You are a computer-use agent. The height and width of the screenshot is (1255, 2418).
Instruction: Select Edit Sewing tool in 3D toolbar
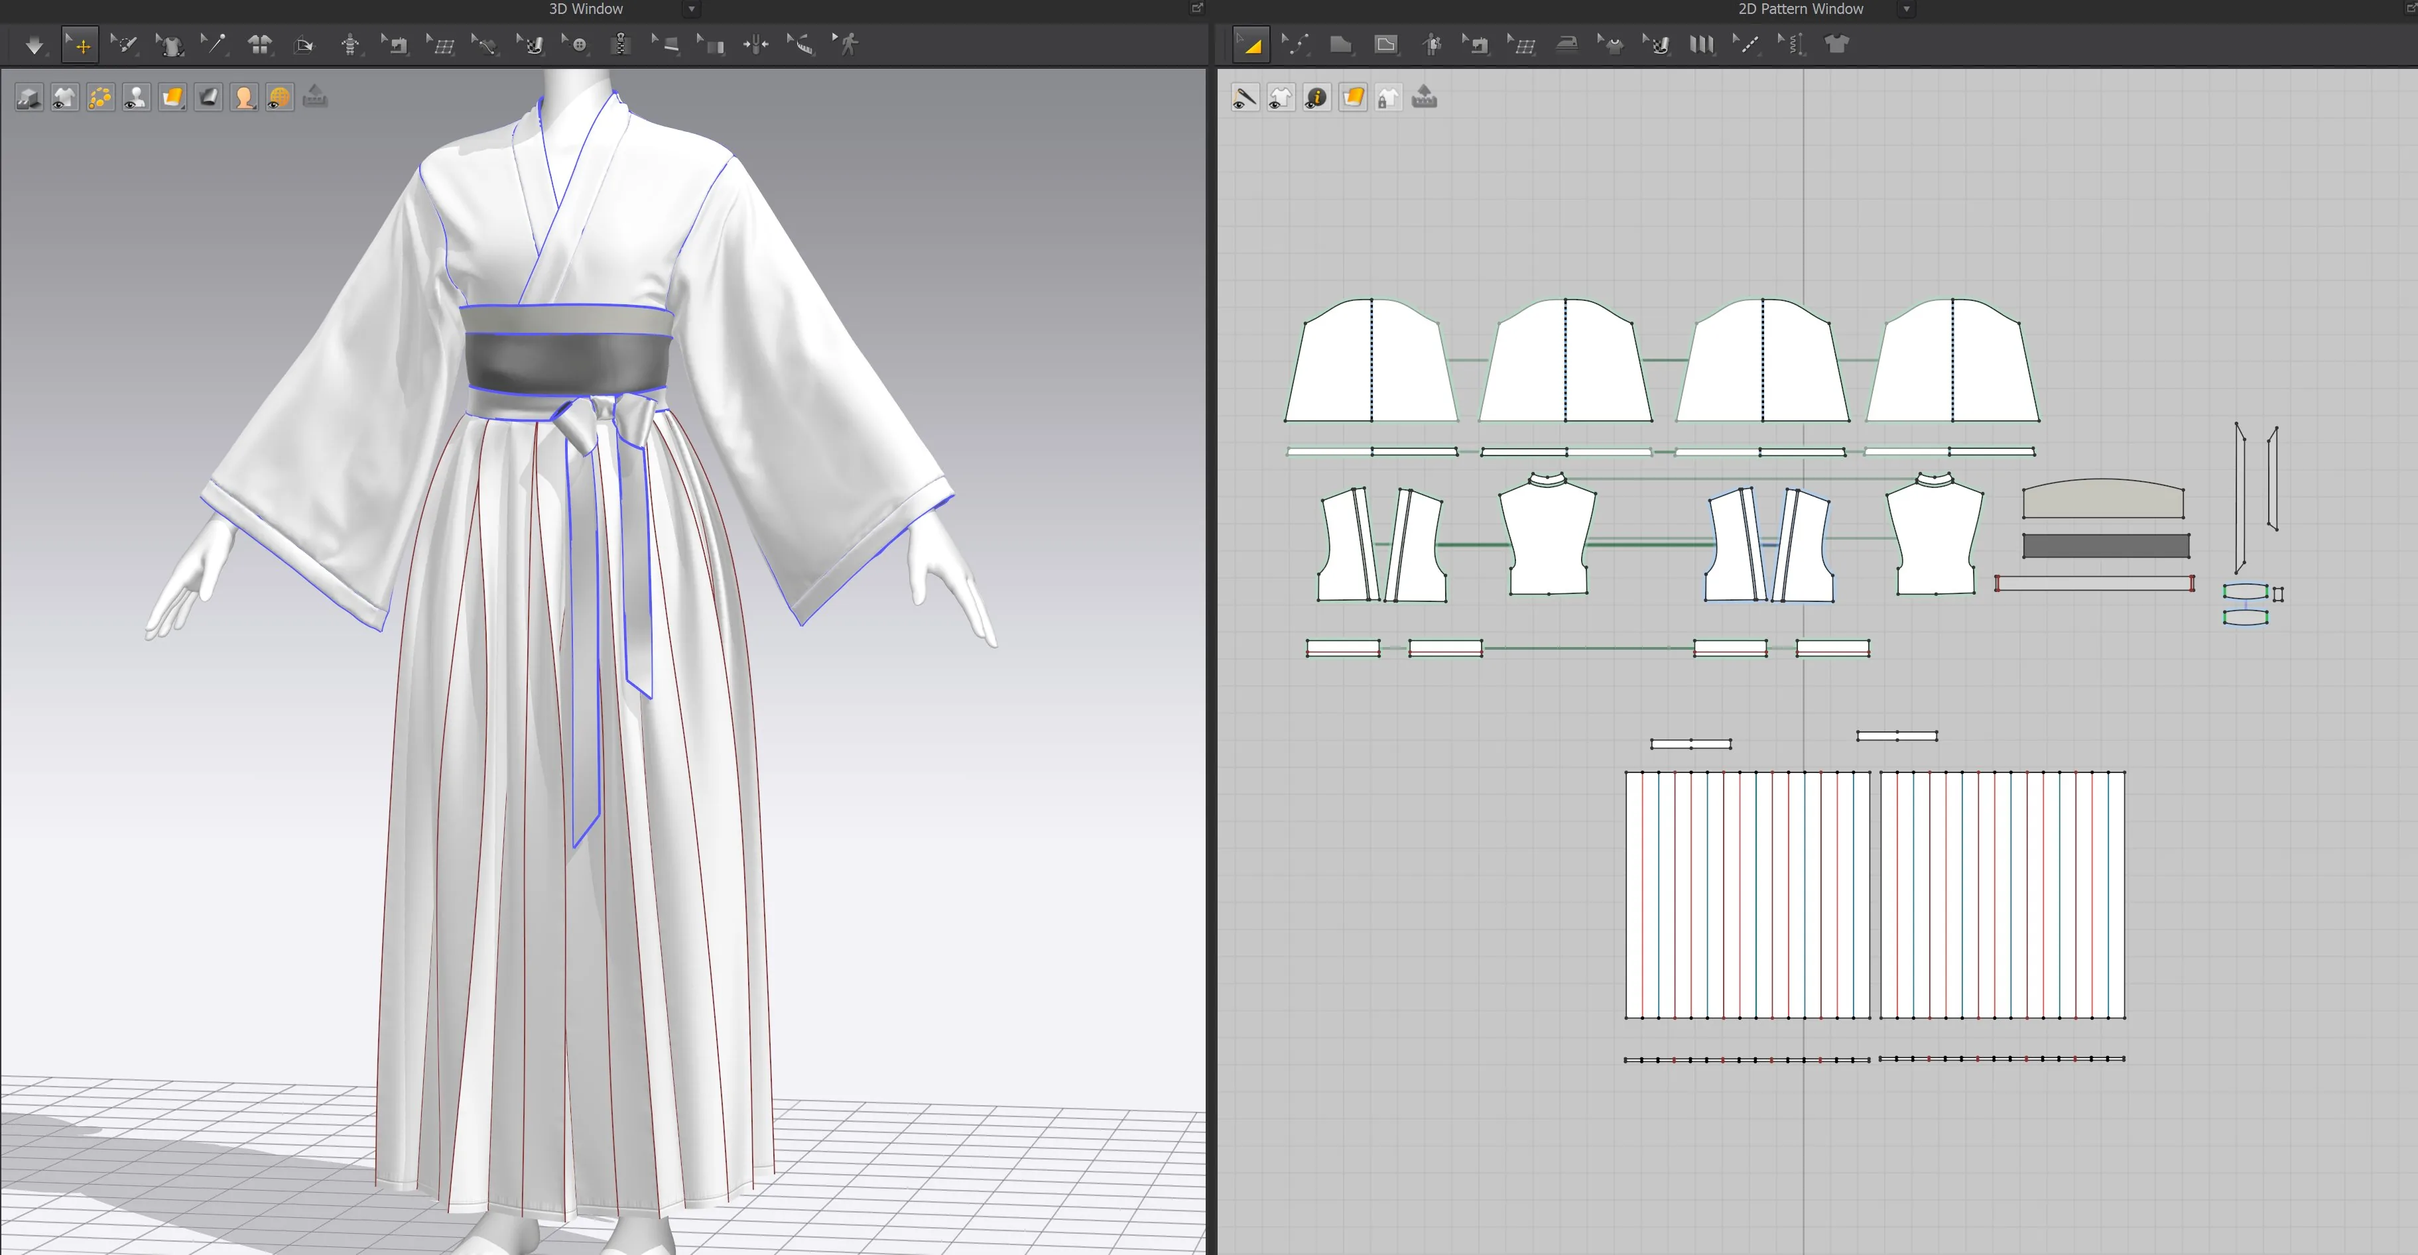pyautogui.click(x=395, y=44)
